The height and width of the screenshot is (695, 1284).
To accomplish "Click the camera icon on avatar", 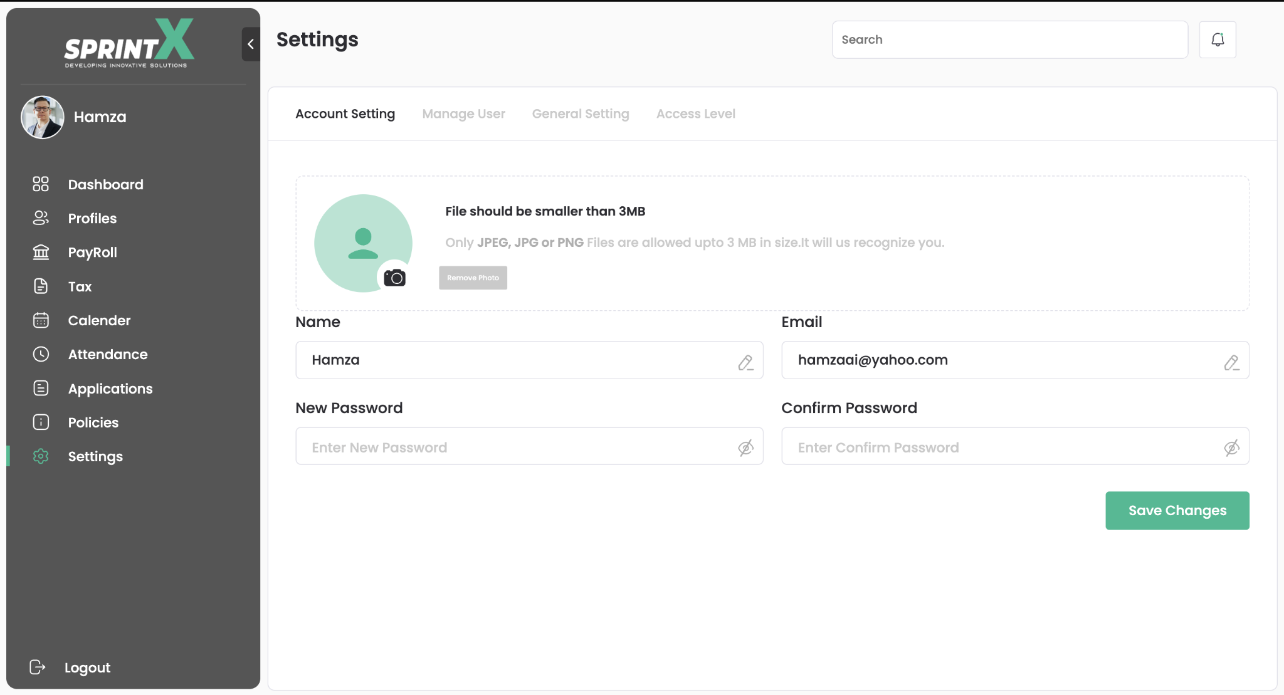I will point(394,277).
